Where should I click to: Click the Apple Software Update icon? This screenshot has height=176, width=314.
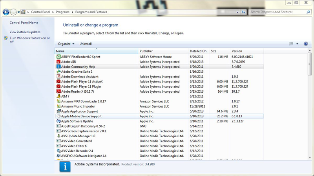(58, 121)
